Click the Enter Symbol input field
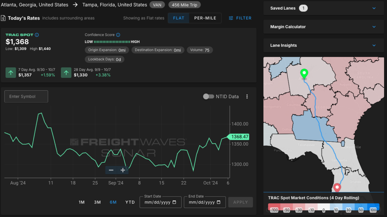This screenshot has height=217, width=387. coord(26,96)
